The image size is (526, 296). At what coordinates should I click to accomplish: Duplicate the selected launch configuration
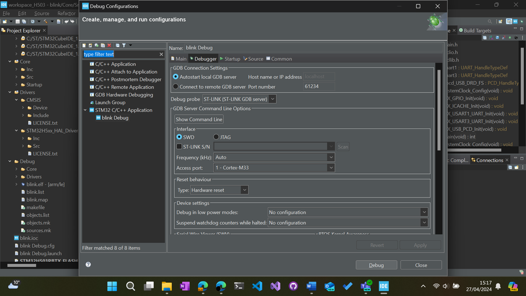pos(103,45)
